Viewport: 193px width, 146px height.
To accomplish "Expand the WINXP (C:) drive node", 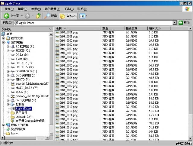I will tap(8, 50).
